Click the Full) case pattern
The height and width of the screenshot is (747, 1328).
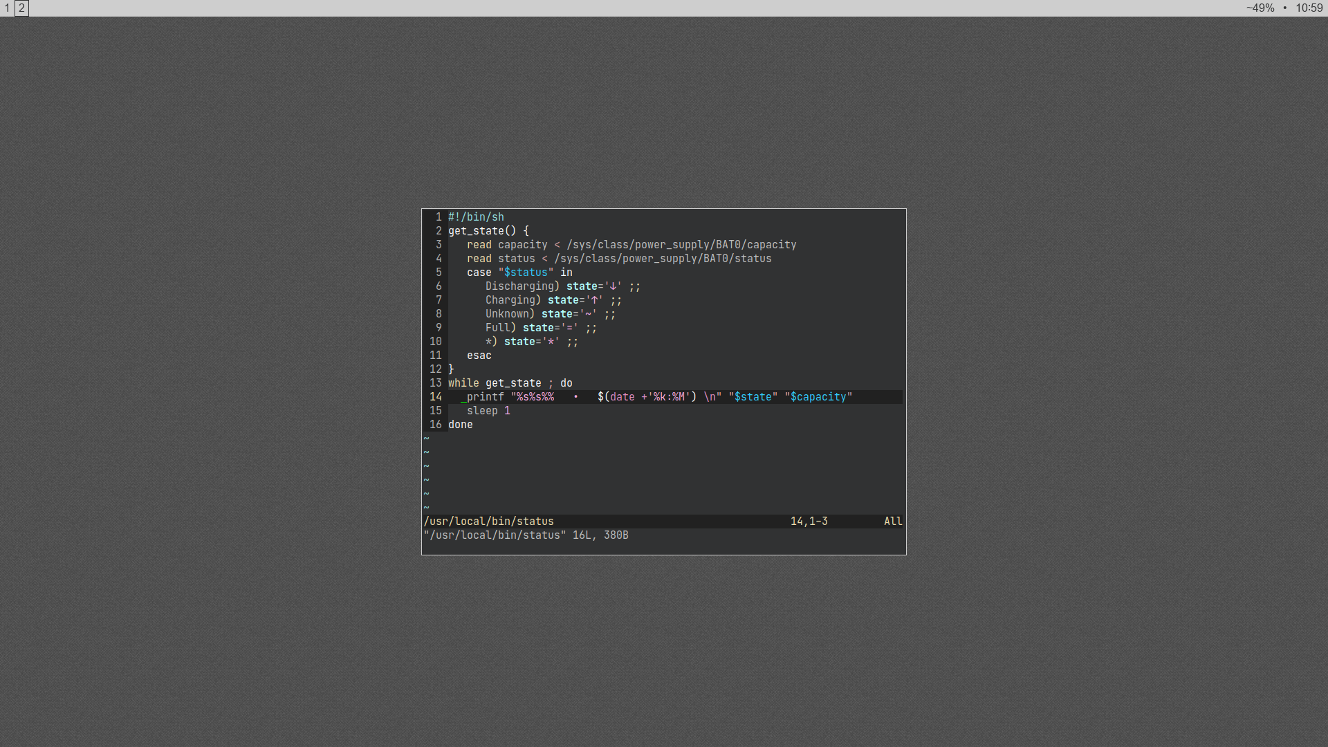pyautogui.click(x=501, y=328)
